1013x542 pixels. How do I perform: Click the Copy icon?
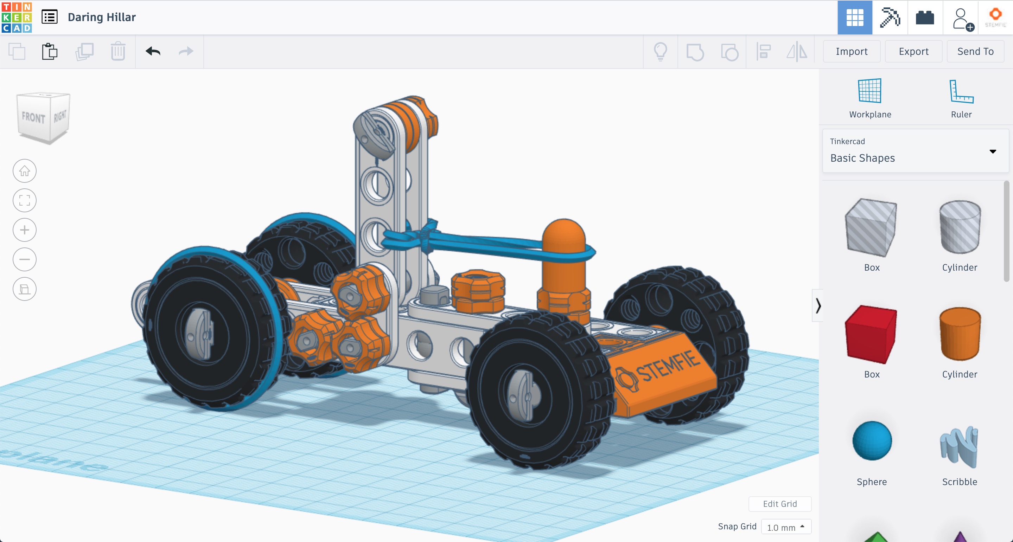[x=17, y=51]
